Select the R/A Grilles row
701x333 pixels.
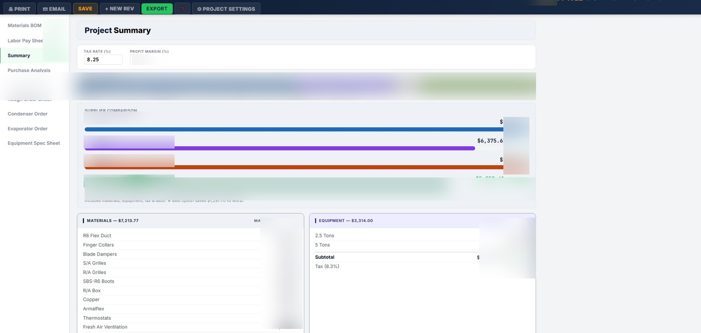tap(191, 272)
